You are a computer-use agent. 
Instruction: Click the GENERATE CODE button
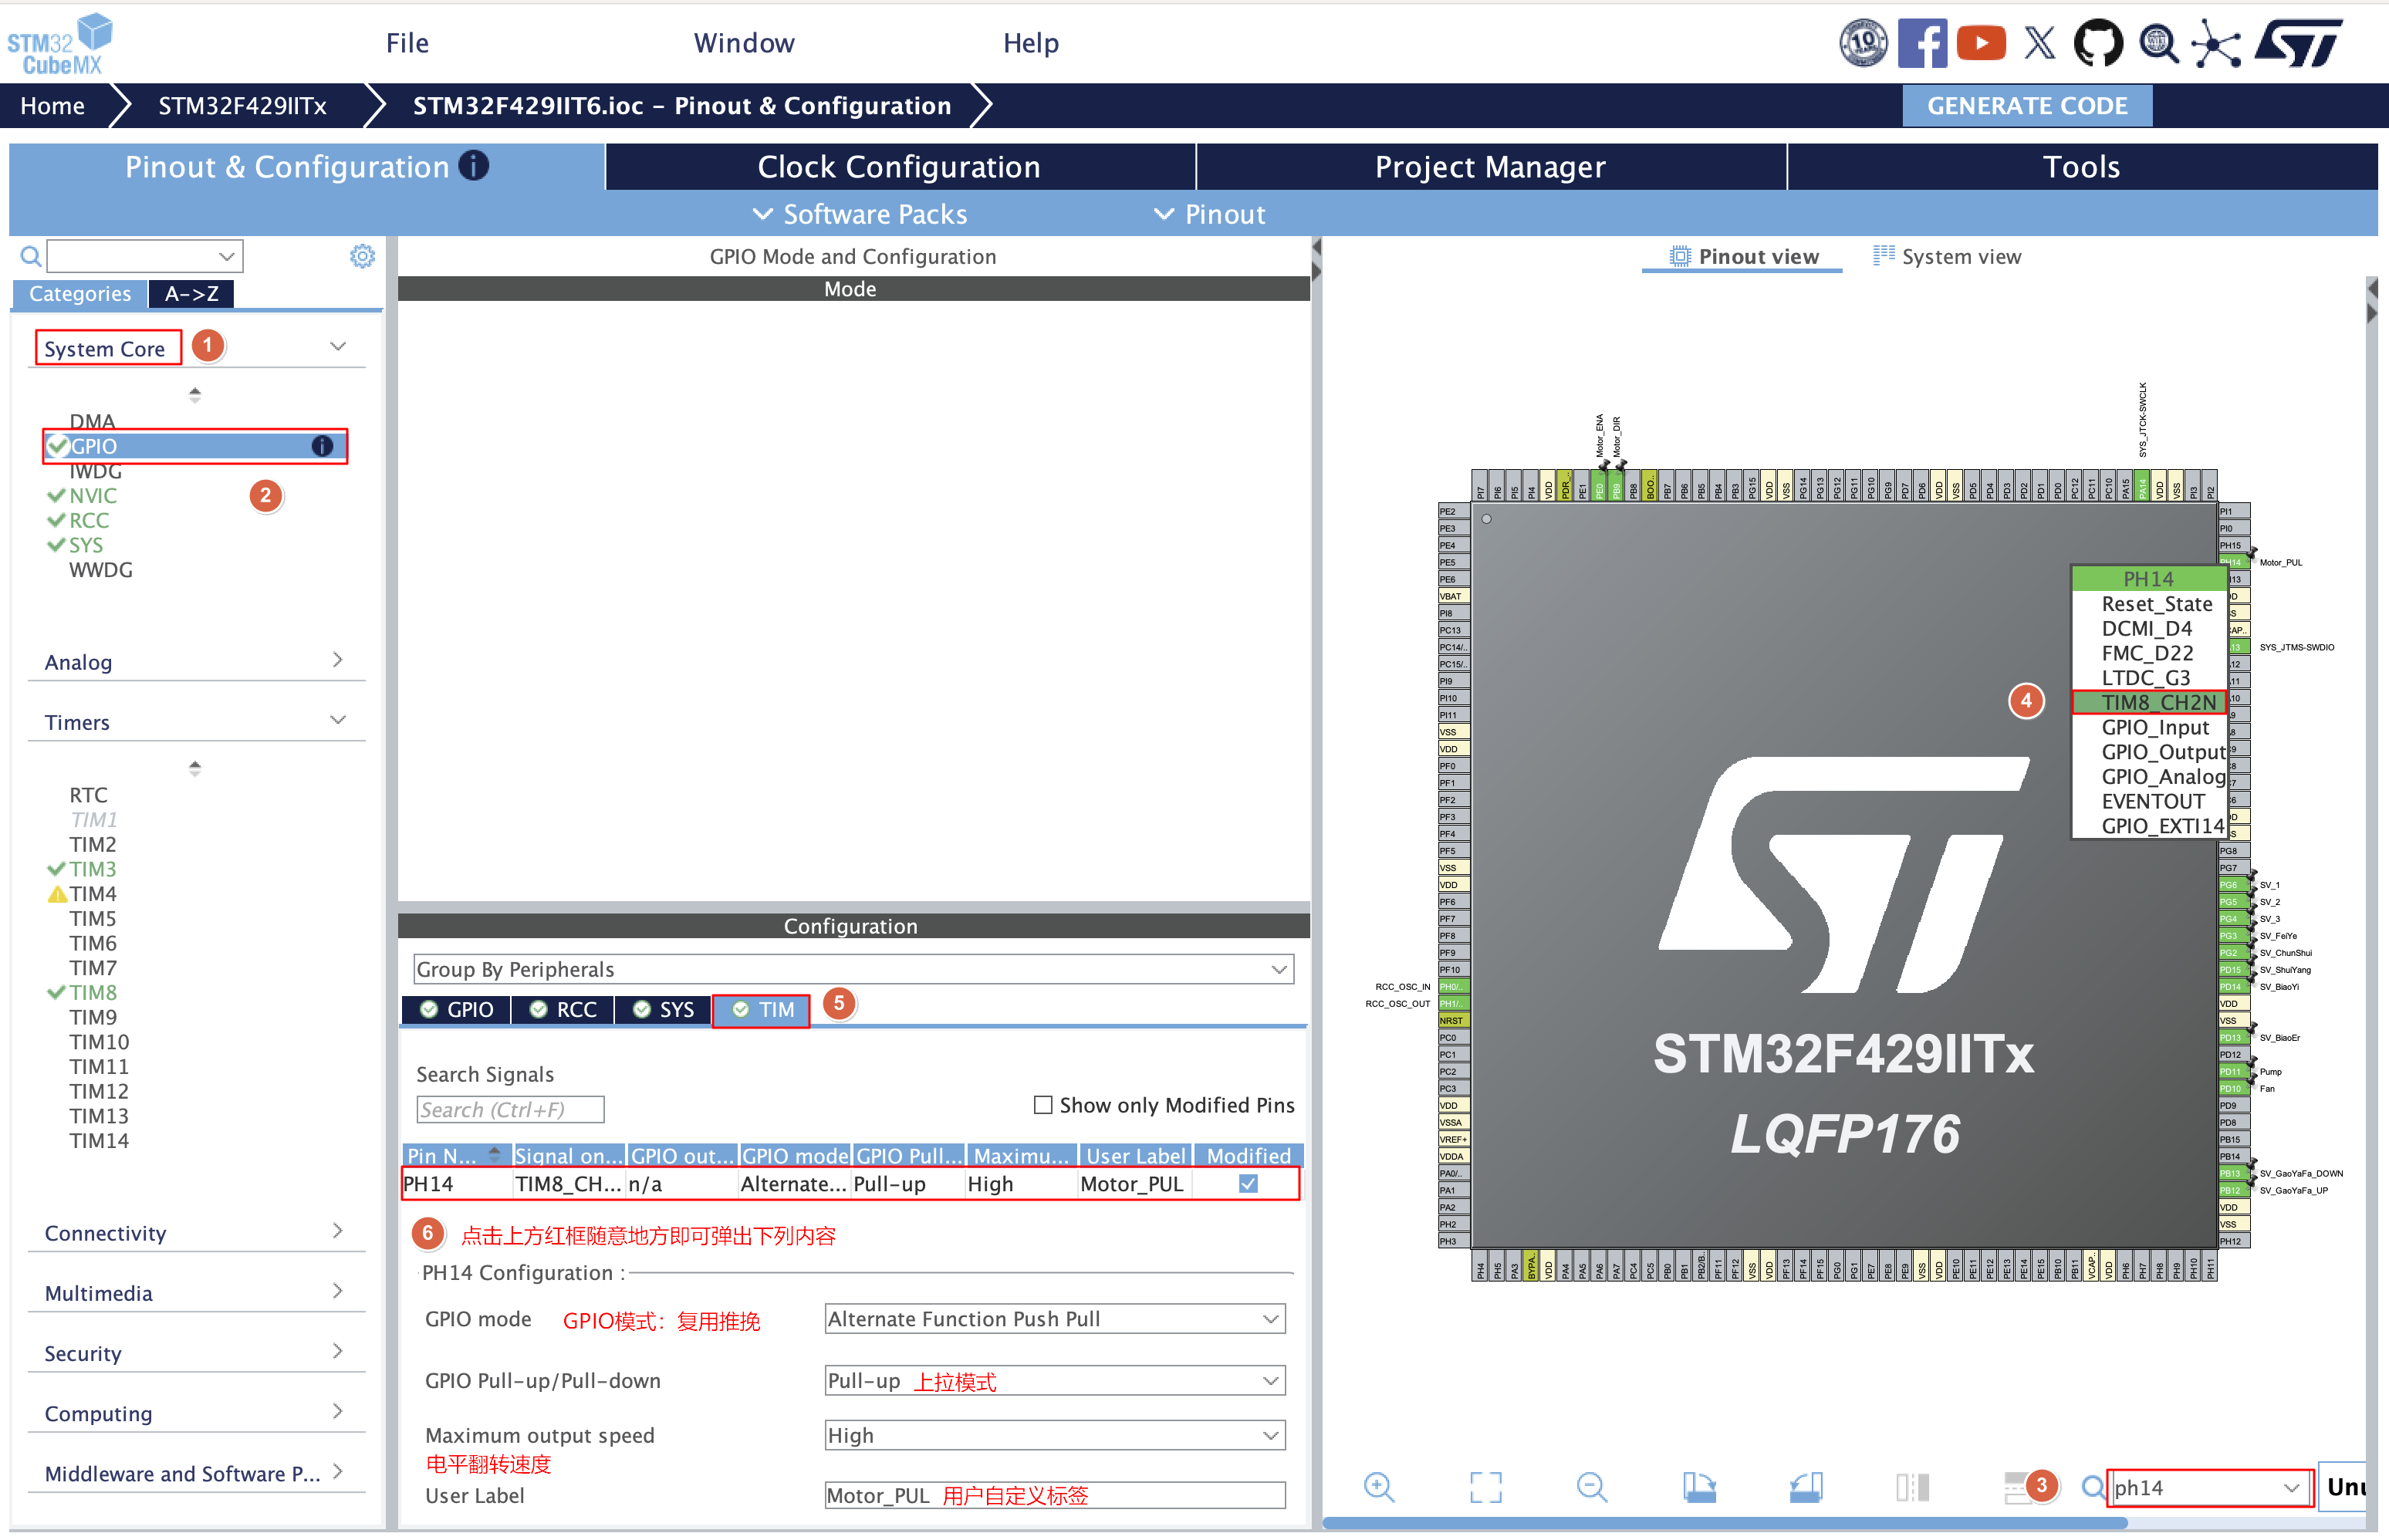click(x=2026, y=106)
